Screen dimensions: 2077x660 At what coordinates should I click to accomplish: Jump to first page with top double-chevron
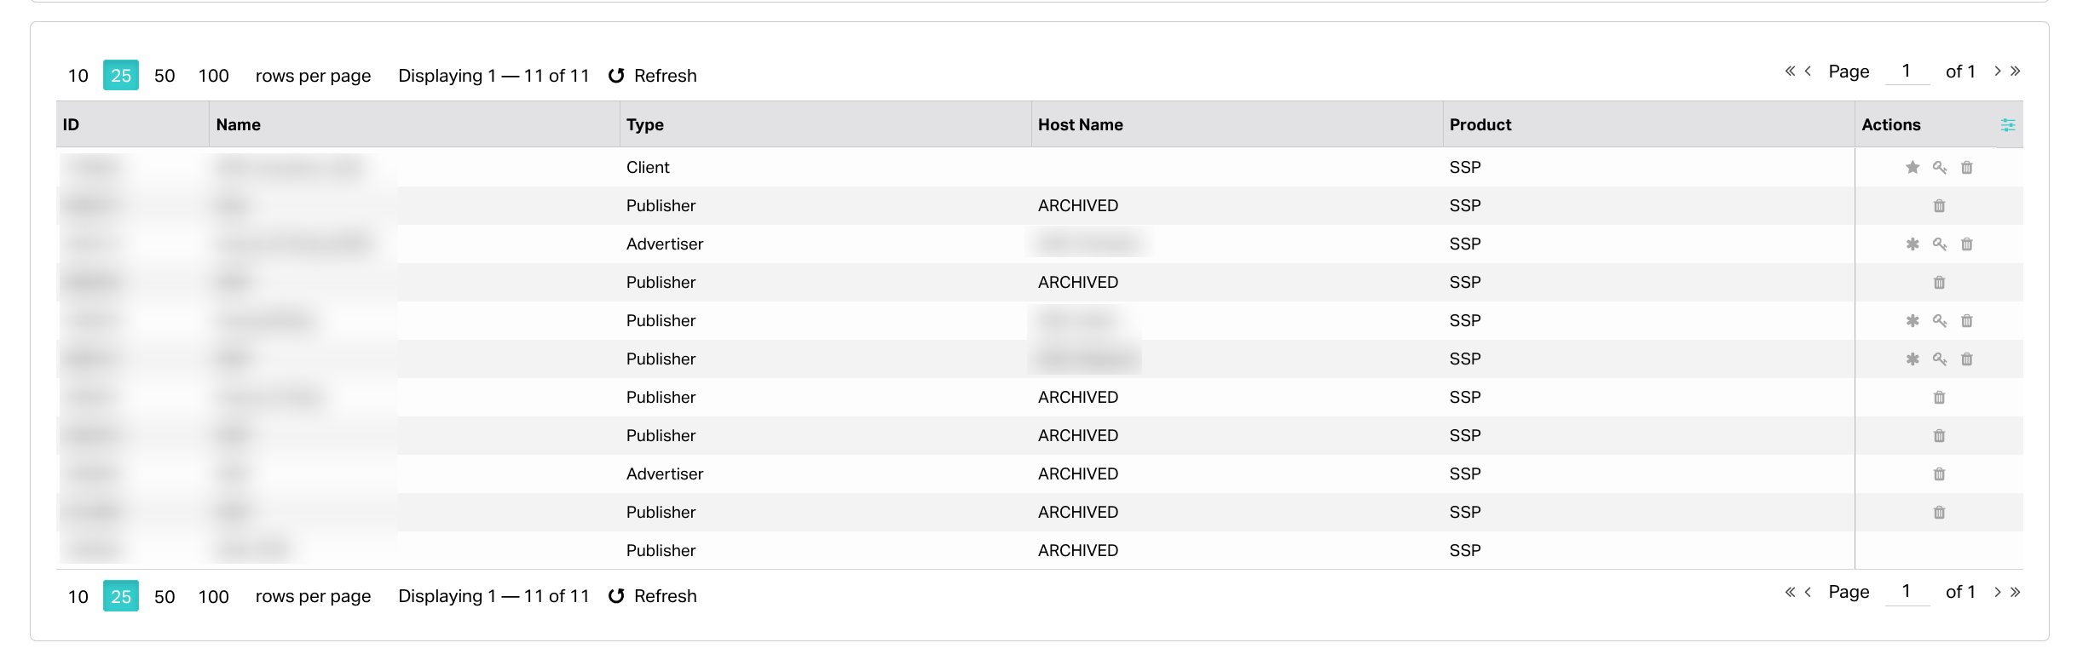(x=1790, y=72)
